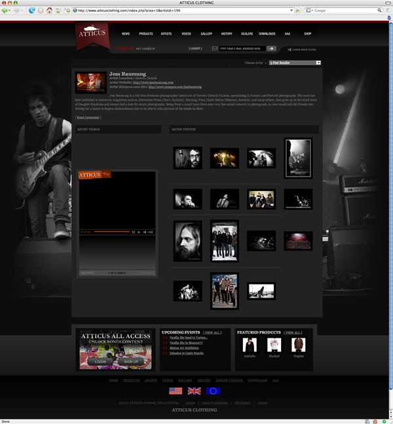Image resolution: width=393 pixels, height=424 pixels.
Task: Click the browser home icon
Action: (x=49, y=10)
